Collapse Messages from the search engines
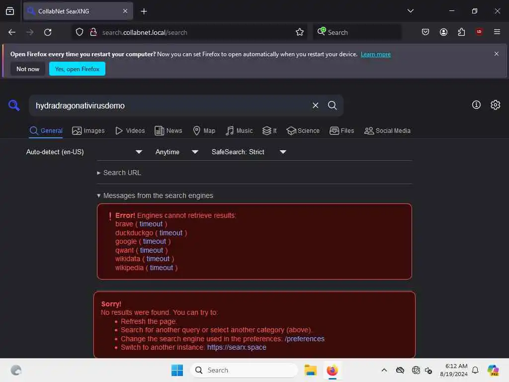The width and height of the screenshot is (509, 382). (155, 195)
